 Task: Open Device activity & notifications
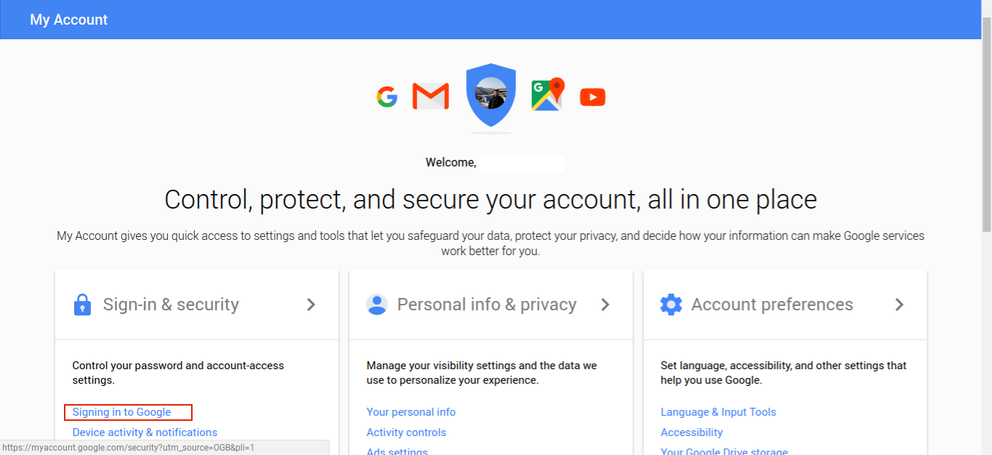tap(145, 432)
